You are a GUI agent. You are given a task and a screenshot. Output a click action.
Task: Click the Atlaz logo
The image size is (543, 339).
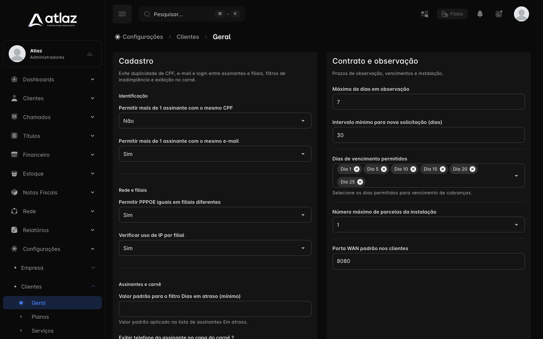(52, 20)
